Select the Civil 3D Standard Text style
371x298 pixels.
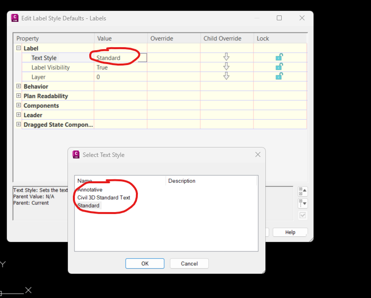tap(104, 198)
